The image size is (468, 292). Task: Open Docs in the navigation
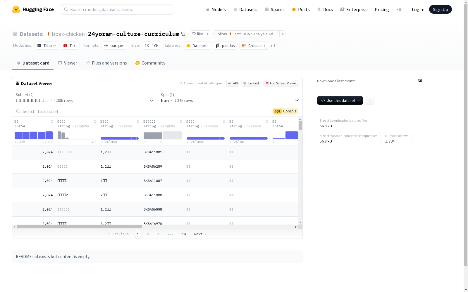point(325,9)
